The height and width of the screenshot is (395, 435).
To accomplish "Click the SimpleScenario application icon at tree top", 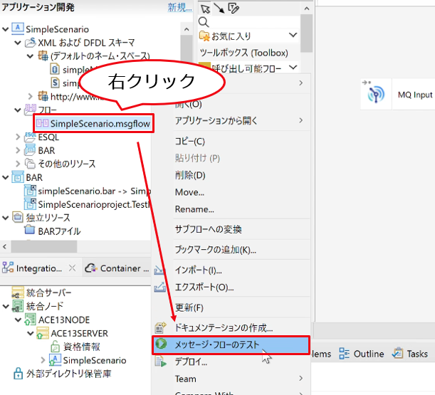I will click(x=18, y=29).
